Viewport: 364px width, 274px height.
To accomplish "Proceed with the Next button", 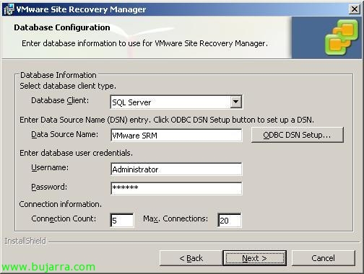I will [x=254, y=258].
